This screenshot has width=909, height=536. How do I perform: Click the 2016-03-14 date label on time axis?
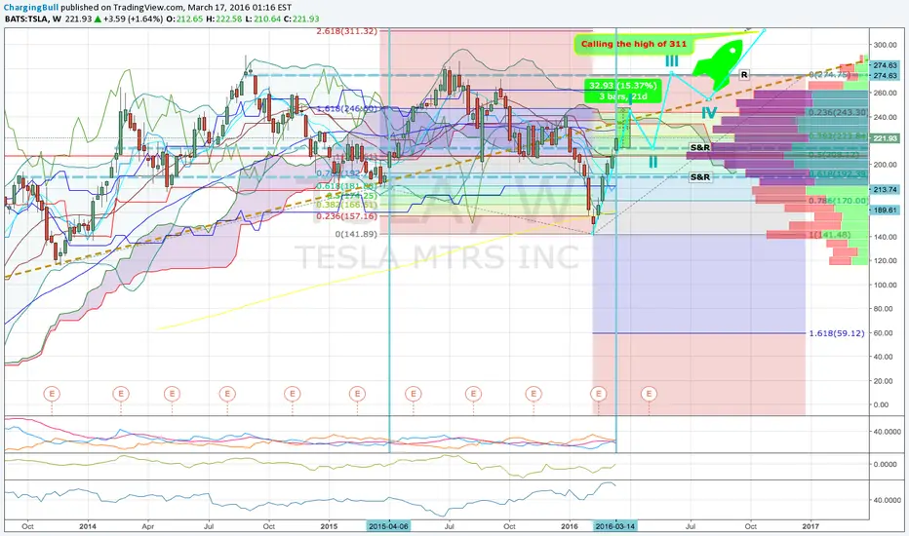615,526
